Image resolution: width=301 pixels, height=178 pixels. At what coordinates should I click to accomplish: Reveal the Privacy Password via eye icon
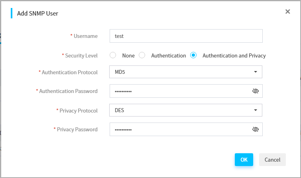(x=255, y=129)
